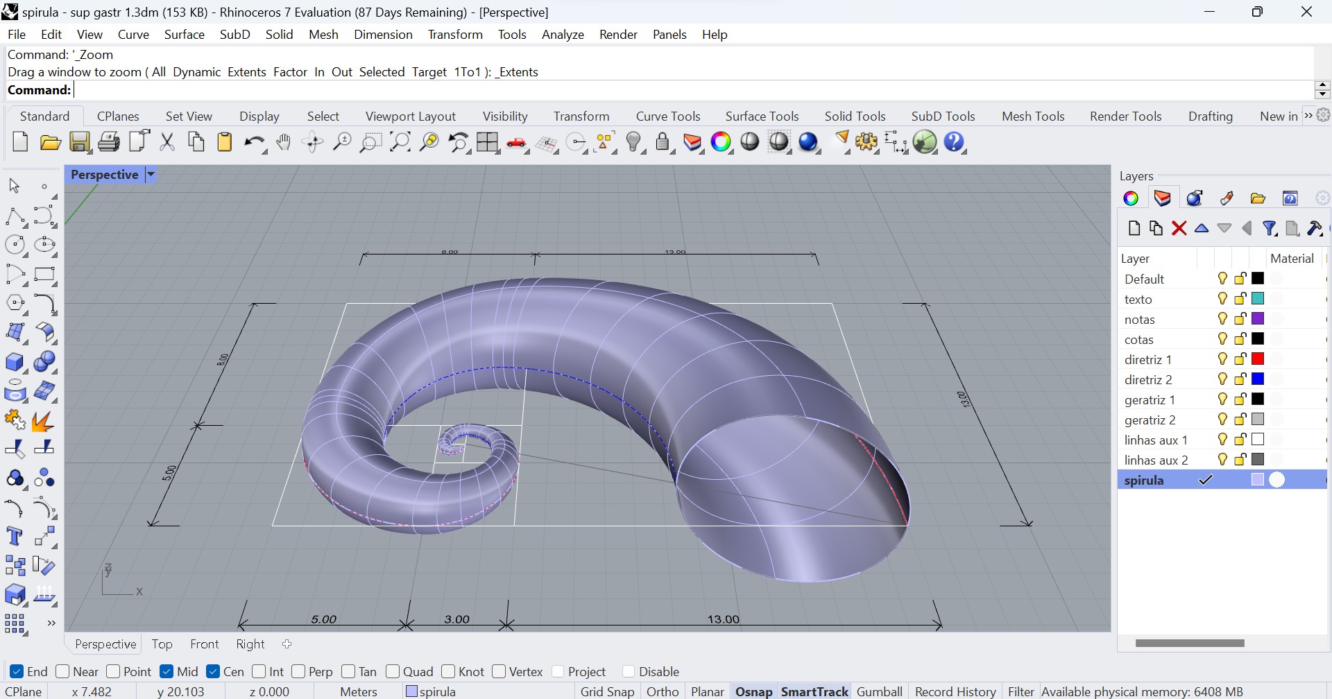Print using the printer icon
The height and width of the screenshot is (699, 1332).
[x=109, y=142]
